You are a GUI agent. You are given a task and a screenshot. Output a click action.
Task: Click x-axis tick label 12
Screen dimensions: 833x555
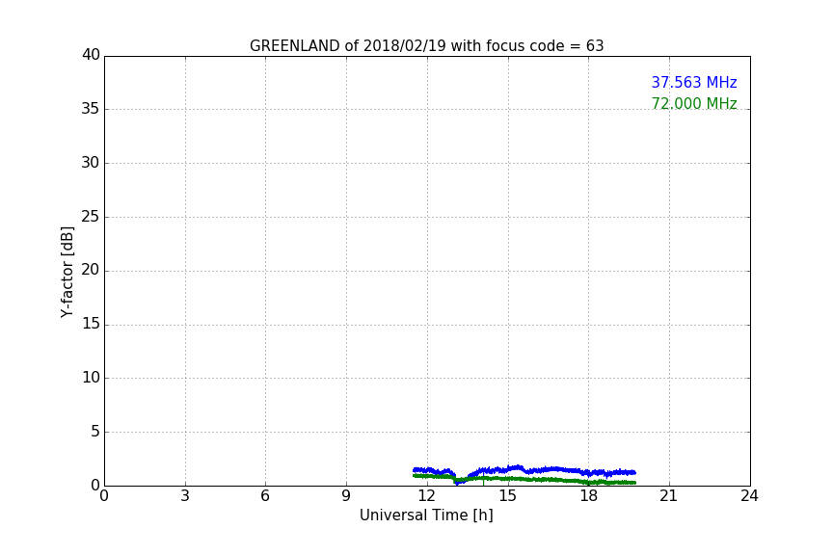tap(426, 496)
